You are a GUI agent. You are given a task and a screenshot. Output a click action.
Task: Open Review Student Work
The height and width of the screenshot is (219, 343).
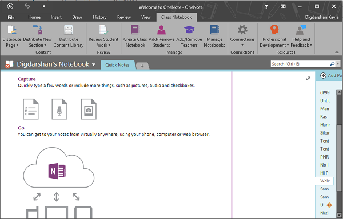pyautogui.click(x=103, y=36)
